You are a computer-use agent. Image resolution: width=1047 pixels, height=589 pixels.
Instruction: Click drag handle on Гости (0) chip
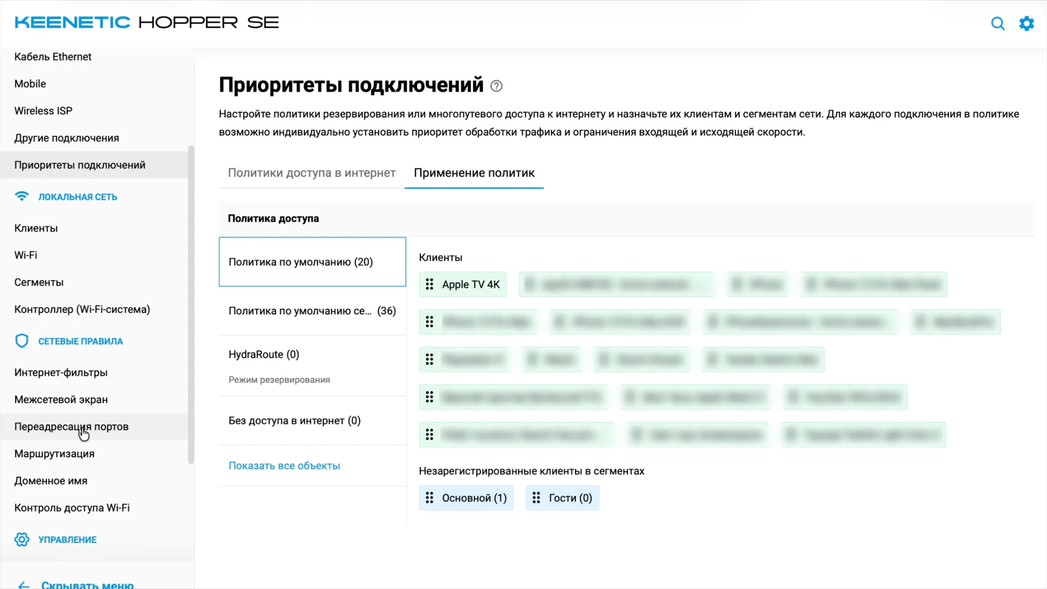(x=536, y=498)
